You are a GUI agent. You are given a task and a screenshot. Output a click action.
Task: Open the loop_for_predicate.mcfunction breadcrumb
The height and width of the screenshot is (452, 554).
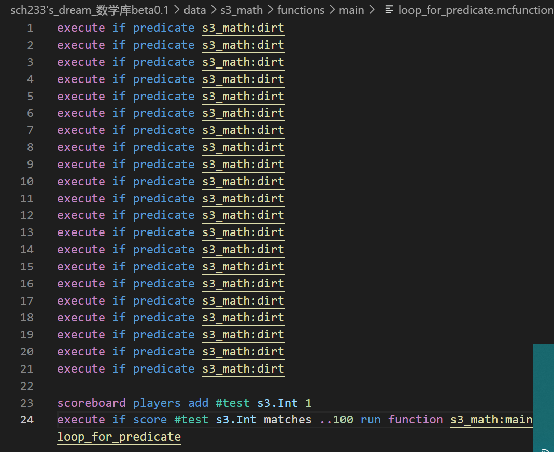point(475,10)
